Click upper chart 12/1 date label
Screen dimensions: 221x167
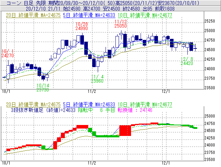[166, 91]
